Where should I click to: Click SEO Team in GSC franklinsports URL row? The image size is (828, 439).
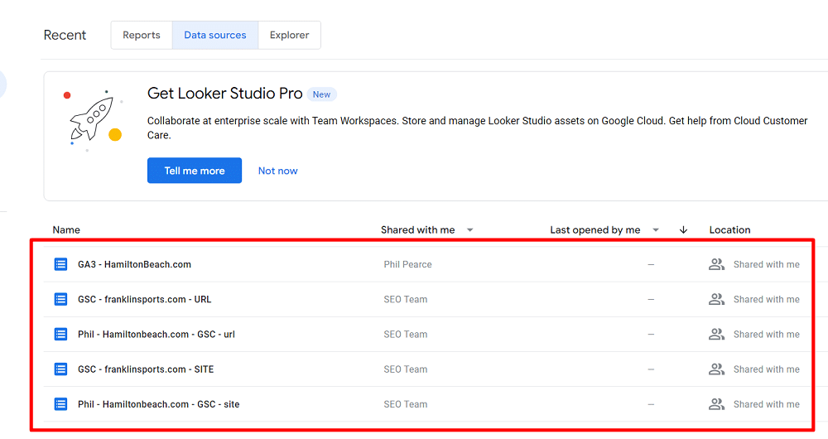(x=406, y=299)
